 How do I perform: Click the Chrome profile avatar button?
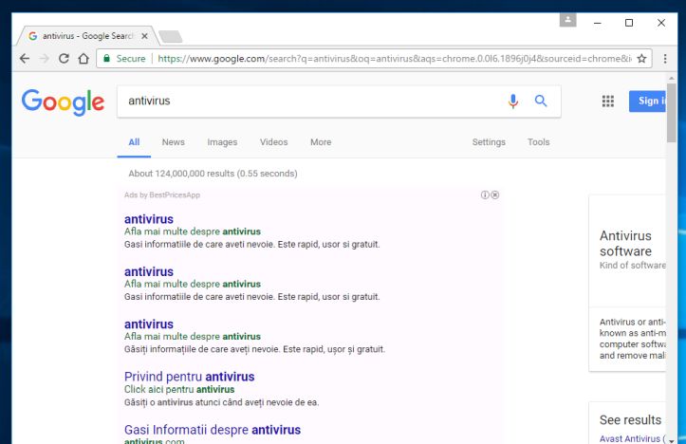tap(568, 20)
